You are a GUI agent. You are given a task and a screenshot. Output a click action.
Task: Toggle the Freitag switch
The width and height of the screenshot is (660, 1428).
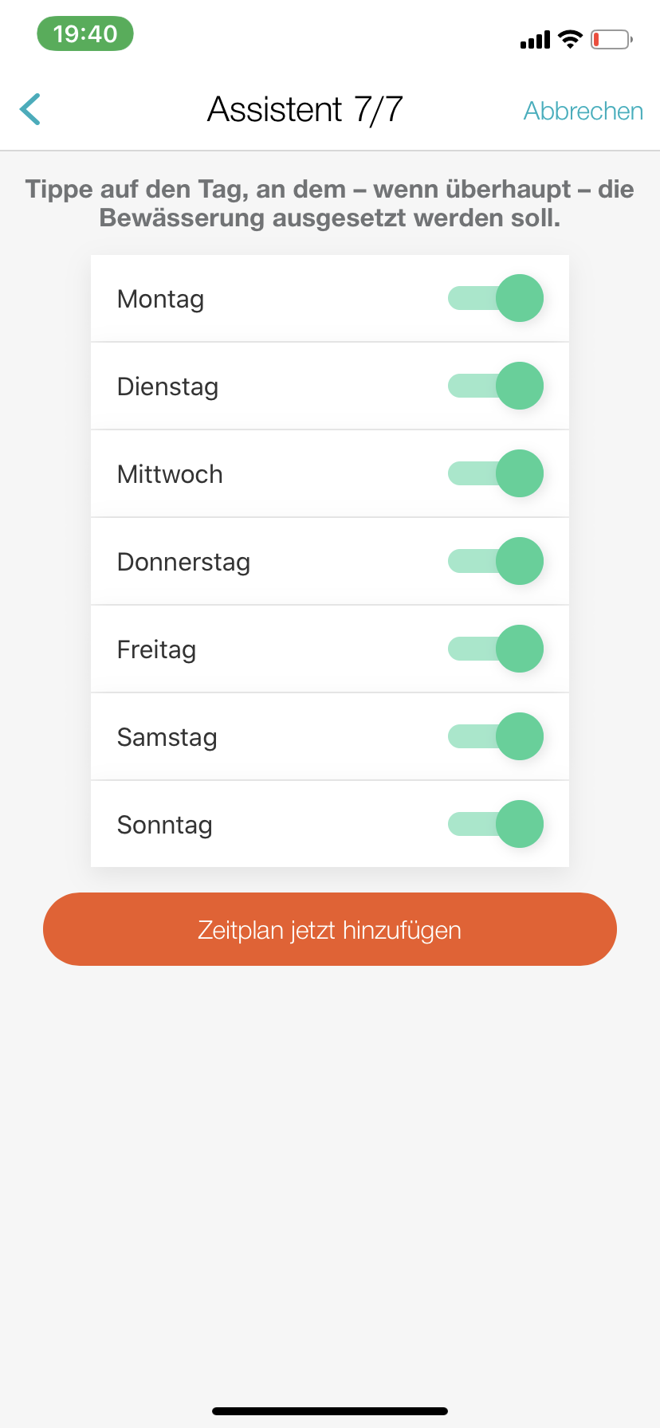496,649
